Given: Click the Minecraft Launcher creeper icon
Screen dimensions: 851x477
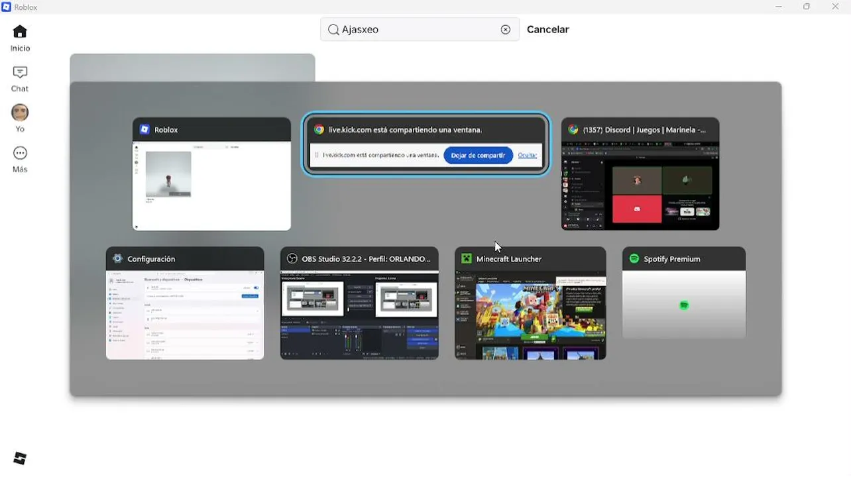Looking at the screenshot, I should pyautogui.click(x=467, y=259).
